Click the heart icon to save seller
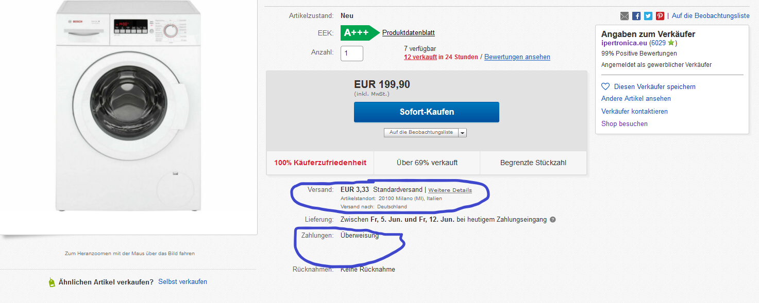 605,87
